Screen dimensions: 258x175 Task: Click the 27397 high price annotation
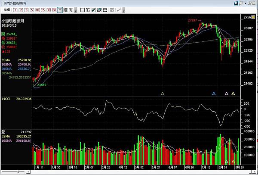tap(194, 20)
